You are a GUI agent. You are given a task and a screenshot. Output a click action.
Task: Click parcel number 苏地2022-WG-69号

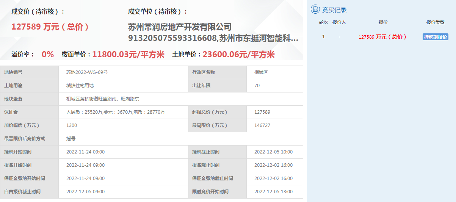tap(87, 72)
